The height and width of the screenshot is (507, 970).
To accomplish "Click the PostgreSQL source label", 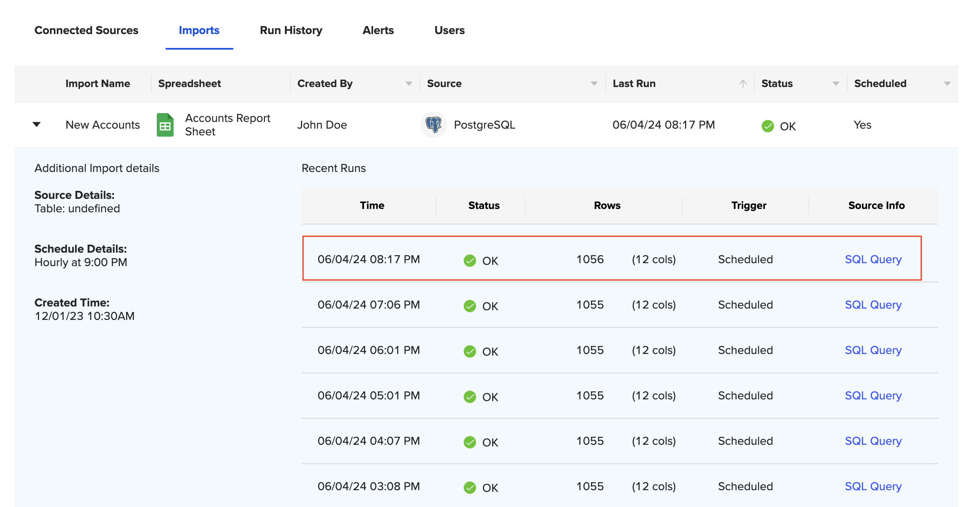I will tap(485, 125).
